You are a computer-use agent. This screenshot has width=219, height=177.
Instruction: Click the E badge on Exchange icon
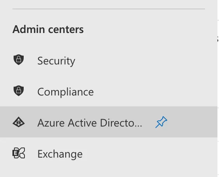(16, 153)
